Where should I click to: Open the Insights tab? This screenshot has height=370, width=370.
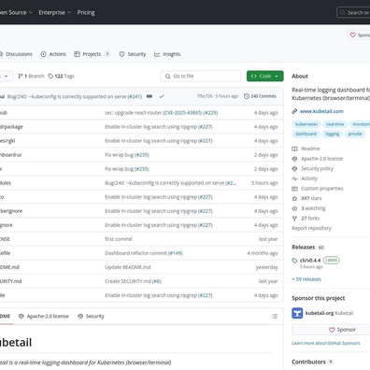click(x=167, y=54)
